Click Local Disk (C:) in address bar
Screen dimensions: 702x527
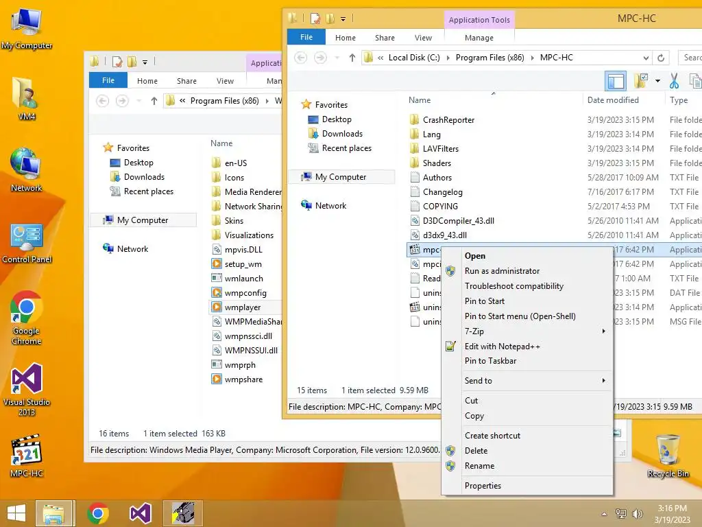pos(414,58)
